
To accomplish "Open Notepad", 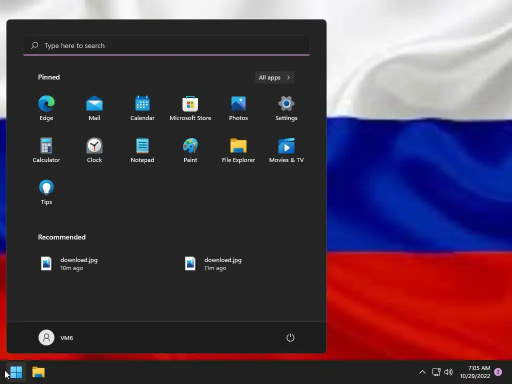I will (142, 150).
